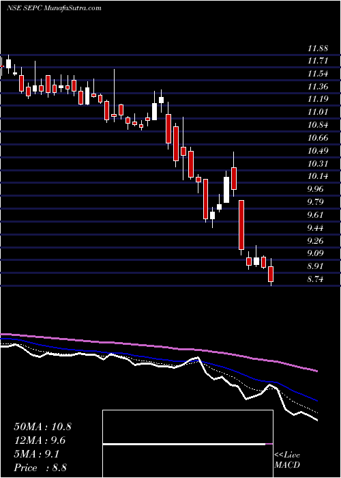Viewport: 341px width, 478px height.
Task: Click the last red candlestick near 8.74
Action: 271,274
